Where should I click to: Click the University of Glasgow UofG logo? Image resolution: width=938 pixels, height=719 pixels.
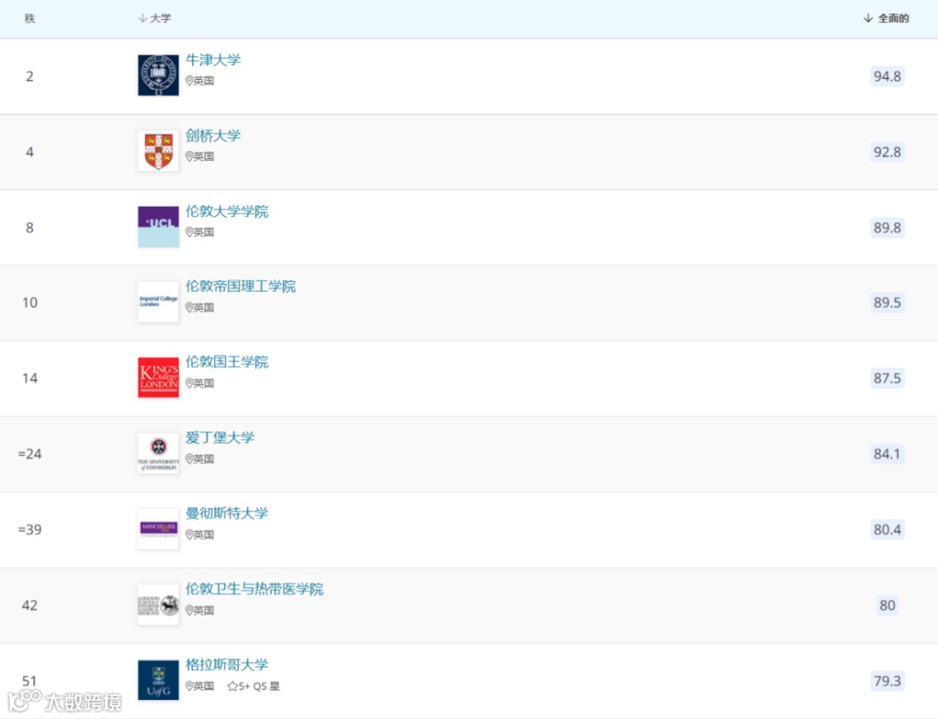(159, 680)
